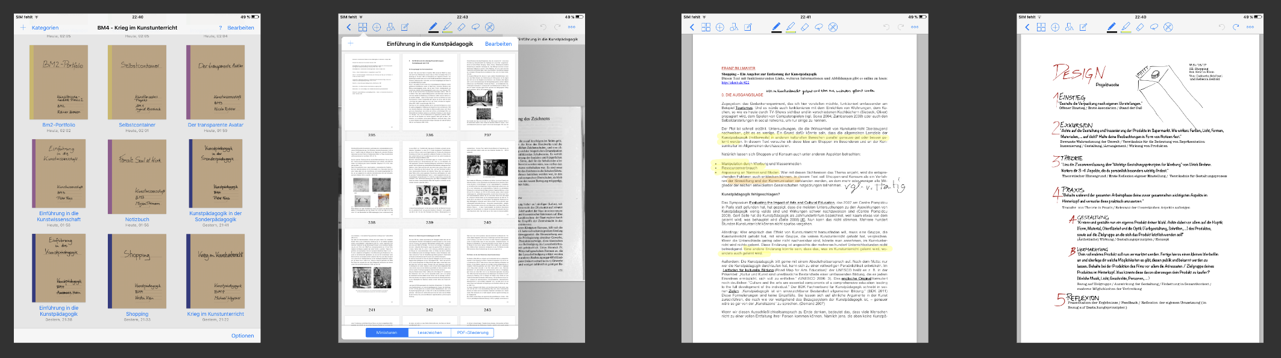
Task: Toggle the crossed-pen circle icon above Design notes
Action: point(1168,27)
